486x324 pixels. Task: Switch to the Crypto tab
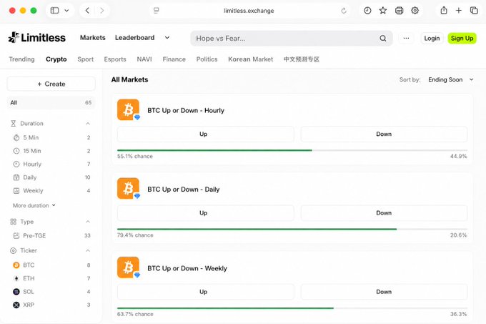pos(56,59)
